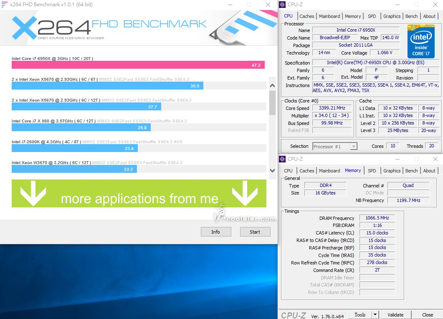This screenshot has width=443, height=319.
Task: Click the Package value Socket 2011 LGA
Action: [x=356, y=45]
